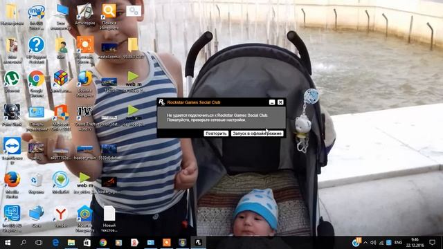Image resolution: width=443 pixels, height=249 pixels.
Task: Click the Повторить button in Social Club dialog
Action: 216,133
